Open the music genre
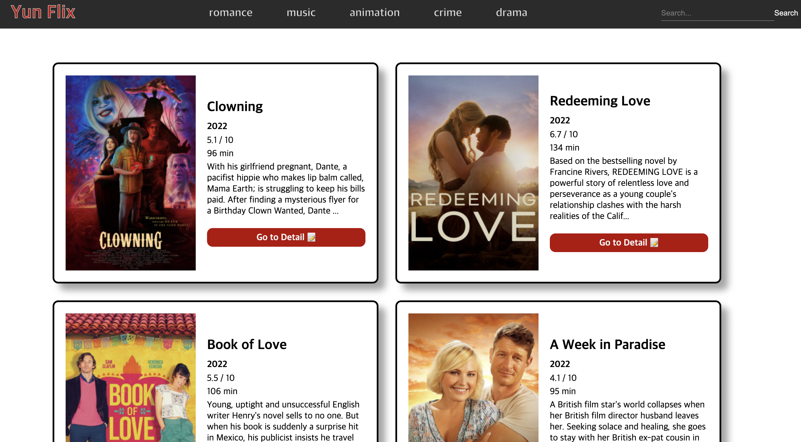Screen dimensions: 801x442 click(301, 12)
